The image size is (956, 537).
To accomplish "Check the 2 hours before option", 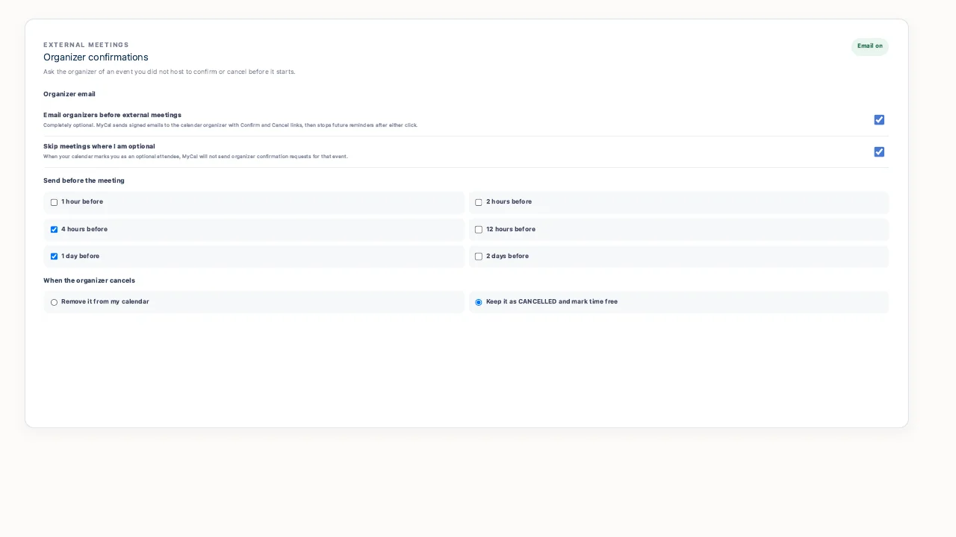I will (479, 202).
